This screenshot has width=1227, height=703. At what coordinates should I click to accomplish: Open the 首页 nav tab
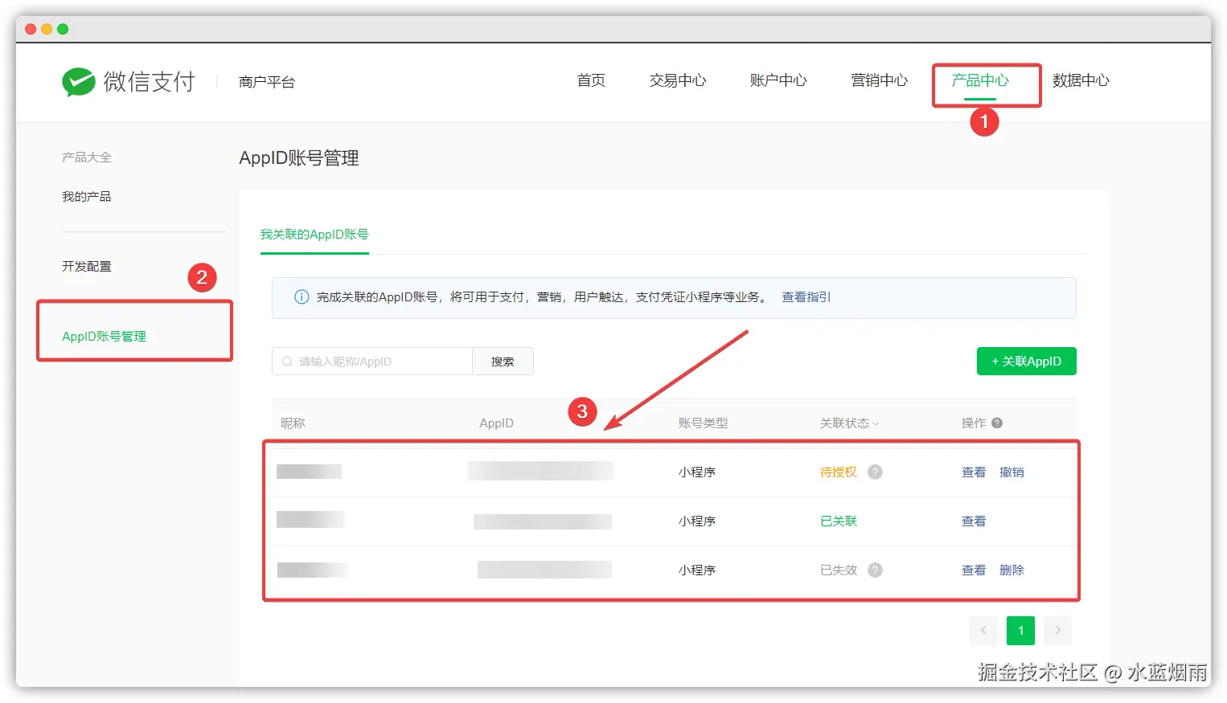click(x=591, y=80)
